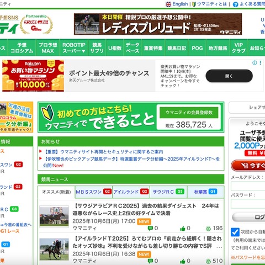This screenshot has height=265, width=265.
Task: Click the Rakuten お買い物マラソン ad image
Action: point(33,76)
